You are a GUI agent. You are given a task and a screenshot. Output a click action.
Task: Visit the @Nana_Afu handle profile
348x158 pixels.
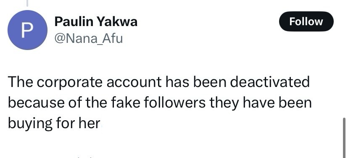pyautogui.click(x=89, y=38)
